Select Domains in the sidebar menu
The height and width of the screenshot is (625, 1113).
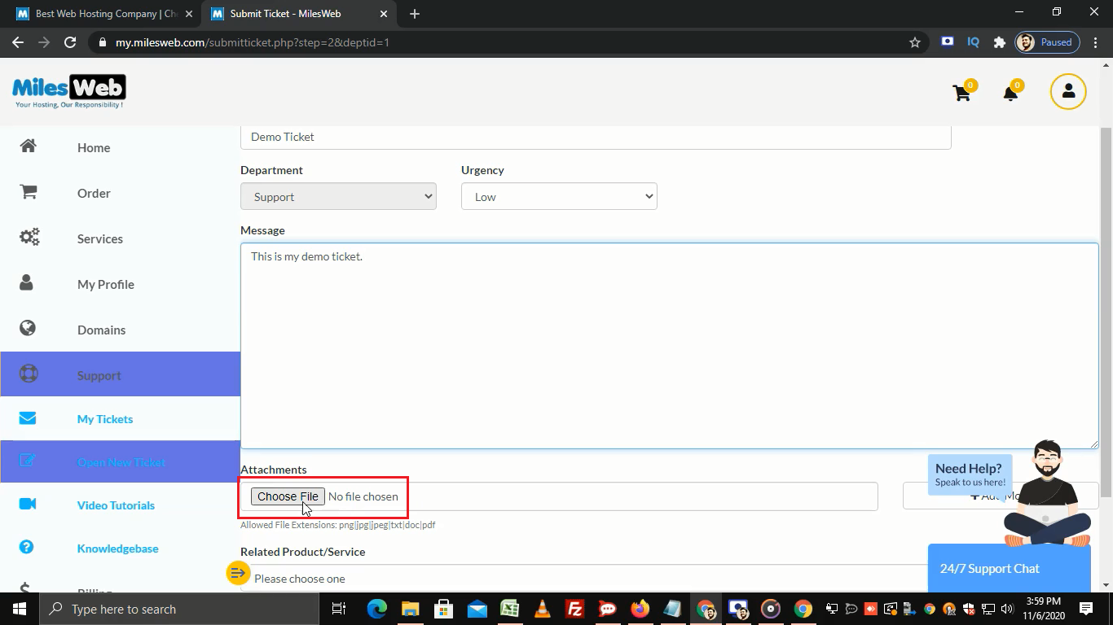click(x=101, y=330)
